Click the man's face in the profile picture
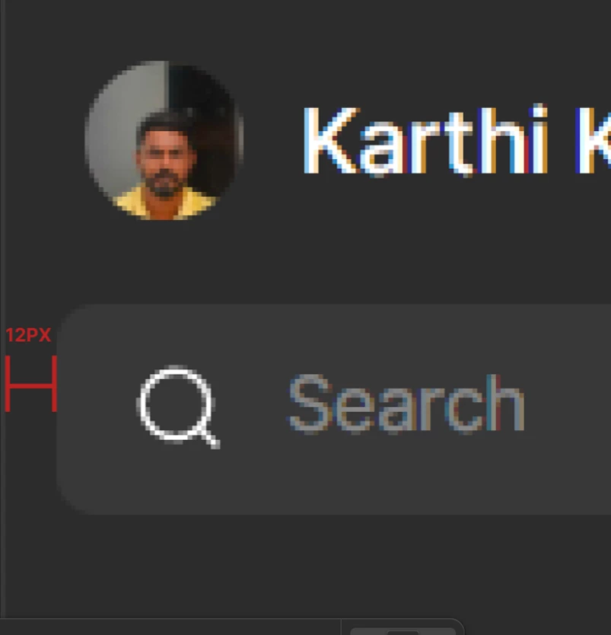611x635 pixels. (164, 160)
